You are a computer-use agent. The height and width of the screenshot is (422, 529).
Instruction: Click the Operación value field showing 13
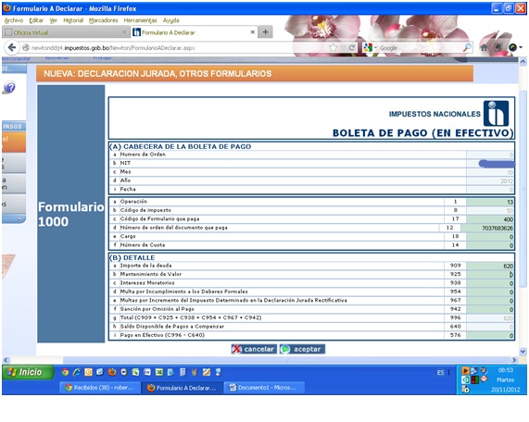click(x=490, y=202)
